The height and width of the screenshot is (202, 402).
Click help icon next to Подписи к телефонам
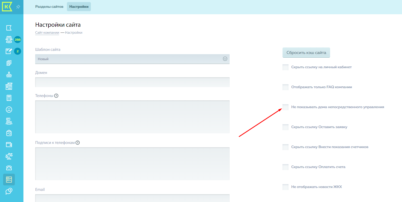click(x=78, y=143)
